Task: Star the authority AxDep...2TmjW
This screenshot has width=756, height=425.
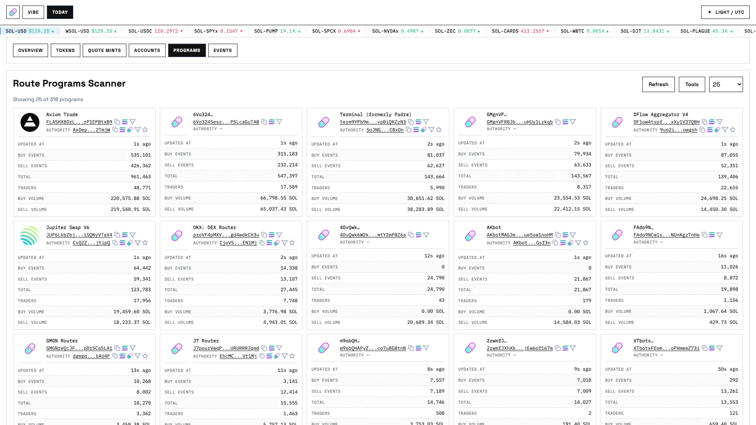Action: click(x=145, y=129)
